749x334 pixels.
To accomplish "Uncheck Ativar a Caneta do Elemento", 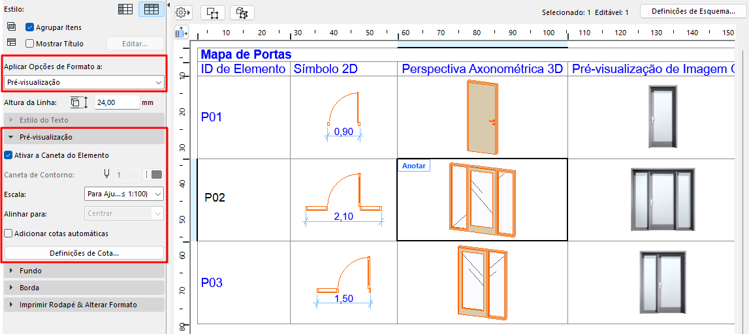I will [x=8, y=155].
